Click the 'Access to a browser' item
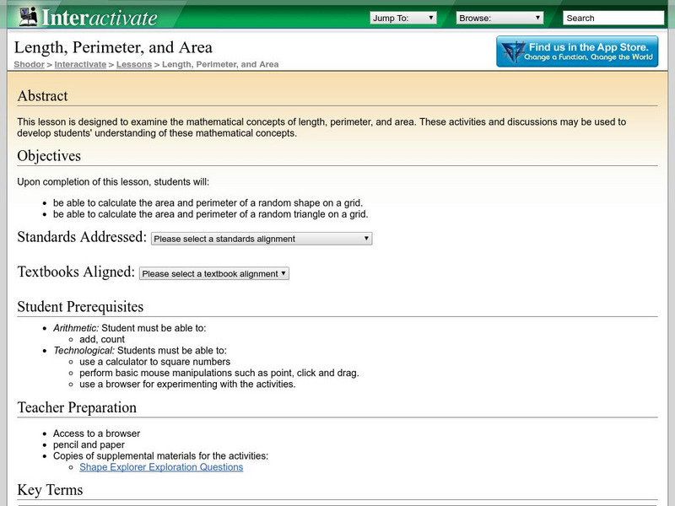The height and width of the screenshot is (506, 675). 96,433
